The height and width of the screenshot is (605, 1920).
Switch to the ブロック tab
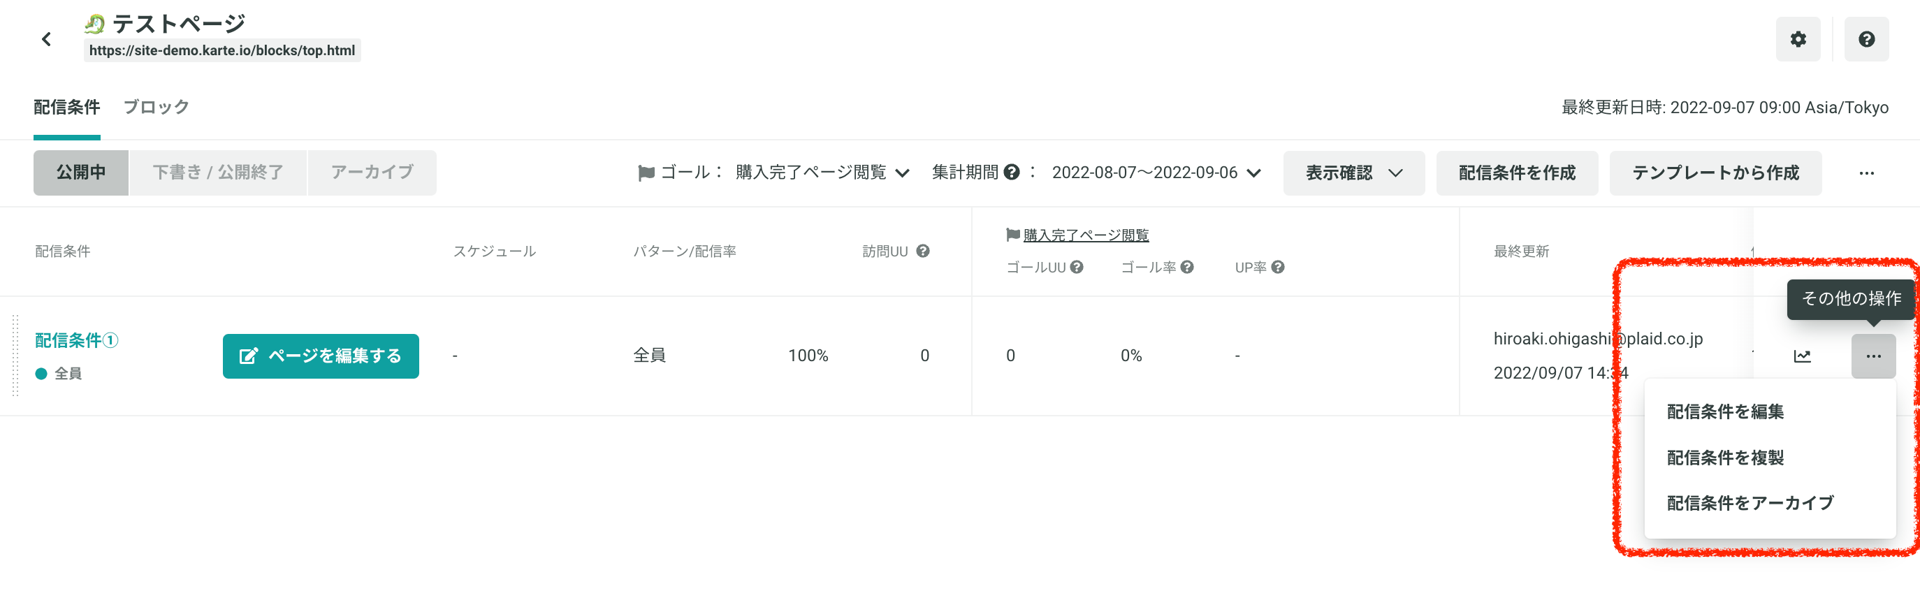[156, 108]
